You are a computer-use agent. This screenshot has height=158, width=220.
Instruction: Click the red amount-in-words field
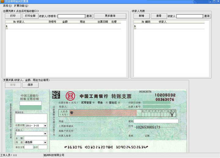[x=103, y=113]
